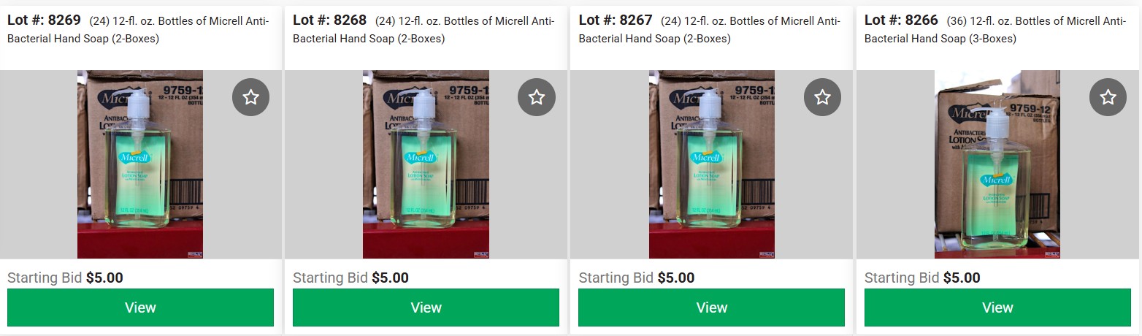
Task: Select the View button under Lot 8266
Action: pyautogui.click(x=997, y=308)
